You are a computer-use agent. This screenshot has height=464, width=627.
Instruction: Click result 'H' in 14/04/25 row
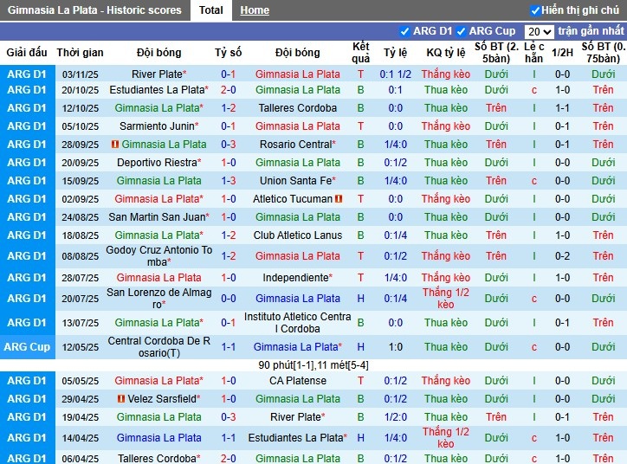[360, 438]
